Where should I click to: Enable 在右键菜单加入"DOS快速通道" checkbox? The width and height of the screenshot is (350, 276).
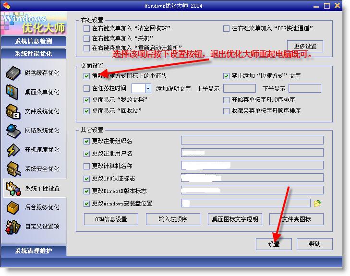(226, 28)
